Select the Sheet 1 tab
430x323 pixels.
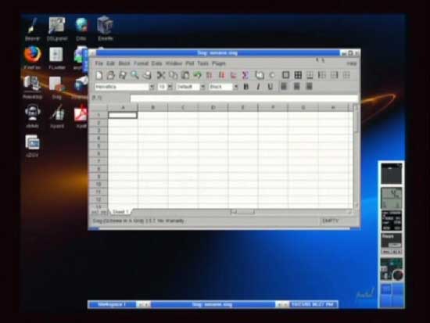120,212
